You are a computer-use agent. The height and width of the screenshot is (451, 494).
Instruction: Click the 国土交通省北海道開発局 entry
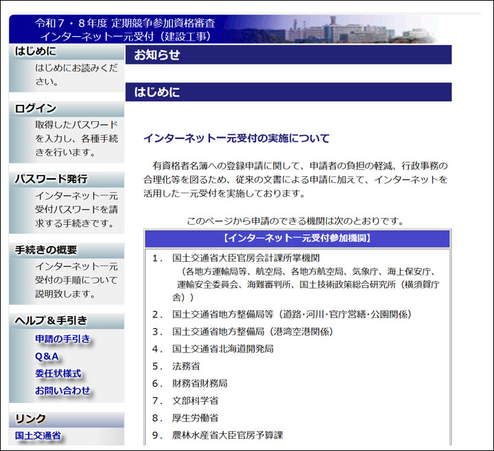pyautogui.click(x=223, y=349)
